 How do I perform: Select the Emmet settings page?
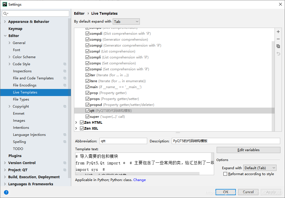point(19,114)
